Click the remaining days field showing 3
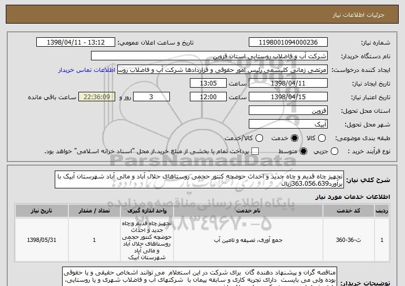The height and width of the screenshot is (286, 405). tap(151, 97)
